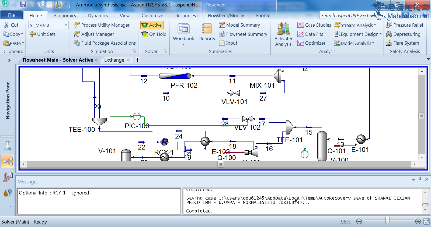Open the Messages panel options dropdown arrow
431x227 pixels.
(413, 179)
